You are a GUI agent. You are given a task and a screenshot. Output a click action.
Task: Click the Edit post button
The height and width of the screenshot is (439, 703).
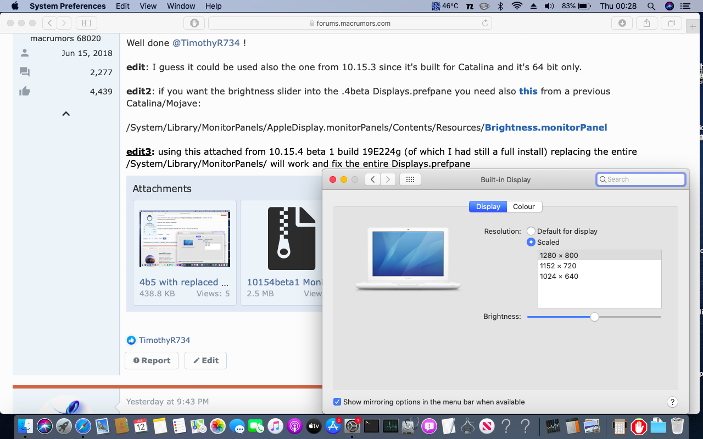[x=205, y=361]
